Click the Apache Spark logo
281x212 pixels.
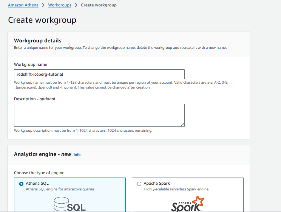point(188,204)
